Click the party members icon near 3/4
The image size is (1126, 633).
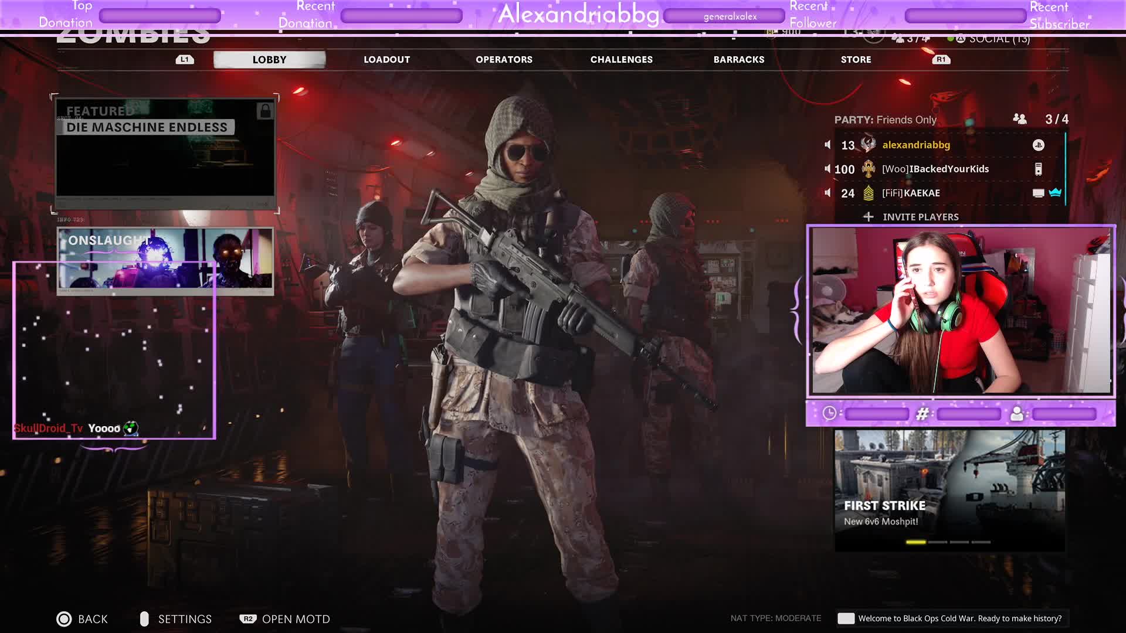[x=1020, y=119]
